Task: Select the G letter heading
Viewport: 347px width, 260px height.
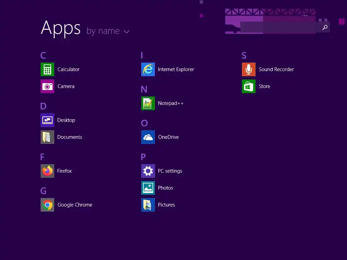Action: click(x=43, y=191)
